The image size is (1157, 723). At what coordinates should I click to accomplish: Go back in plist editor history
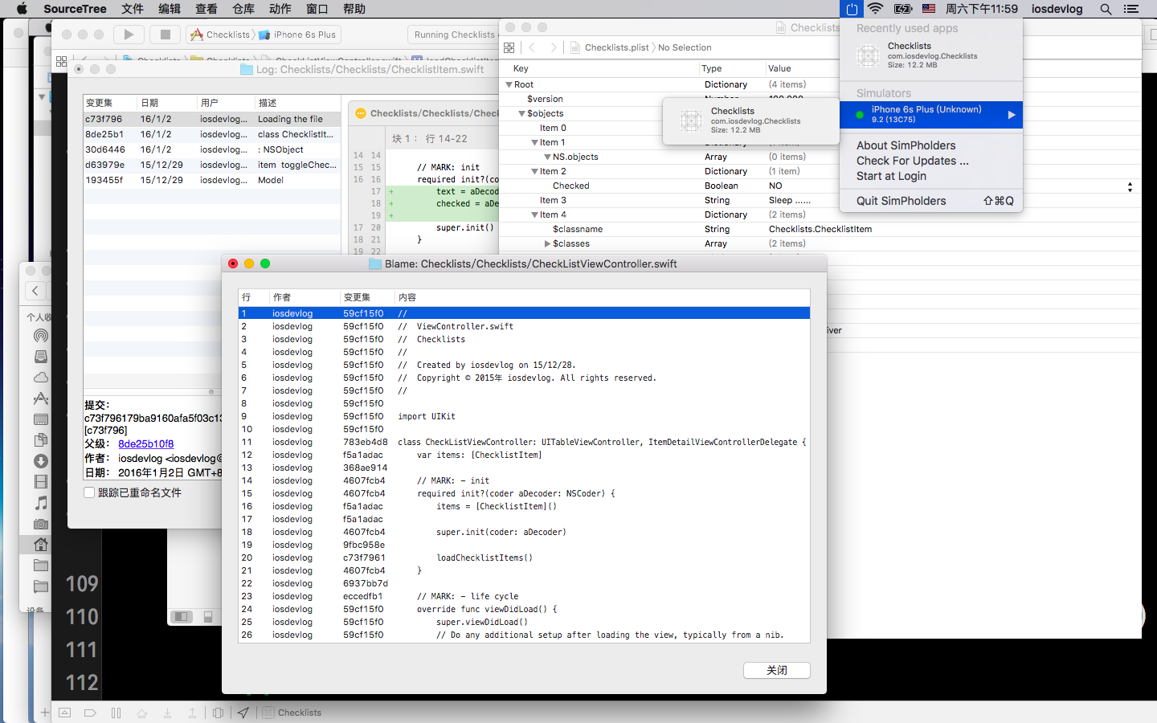coord(532,47)
